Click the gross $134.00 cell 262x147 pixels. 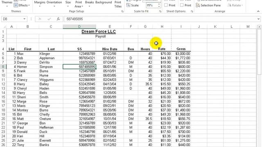(x=181, y=136)
